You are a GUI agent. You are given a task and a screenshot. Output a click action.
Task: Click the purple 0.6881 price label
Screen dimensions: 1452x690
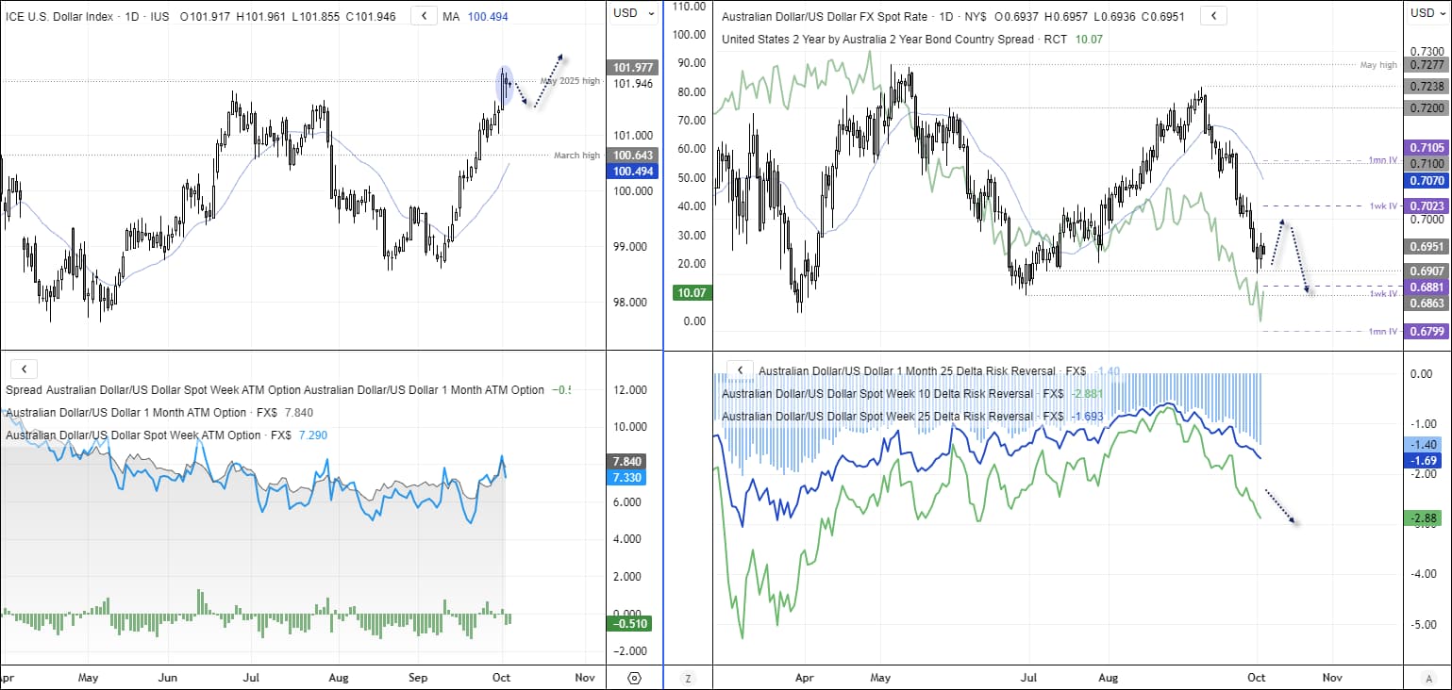coord(1425,287)
